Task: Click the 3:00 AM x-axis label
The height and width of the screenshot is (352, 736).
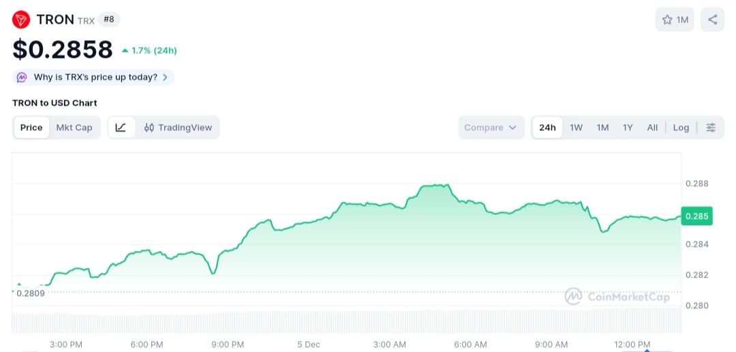Action: click(x=390, y=344)
